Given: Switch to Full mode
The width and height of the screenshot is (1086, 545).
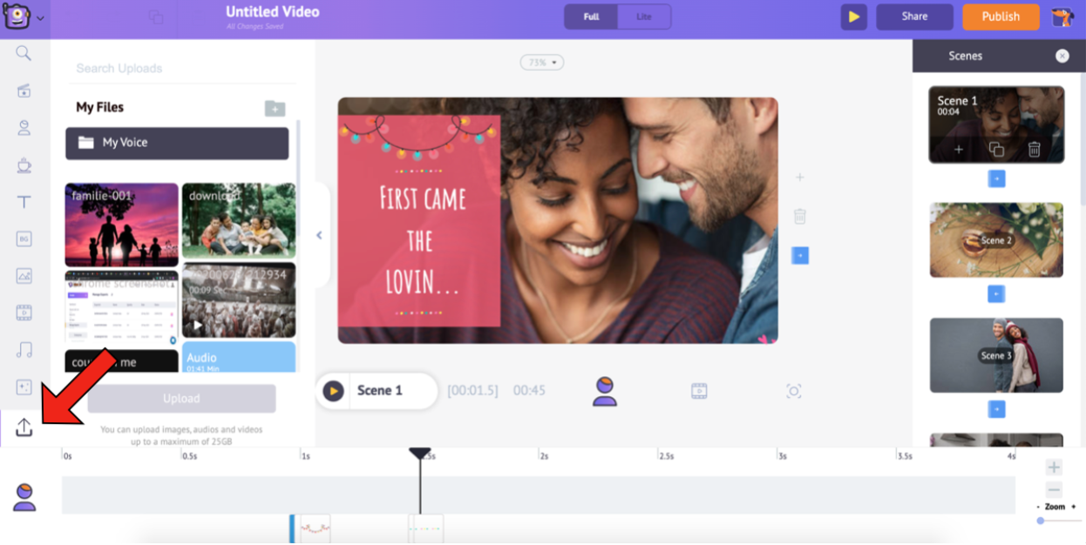Looking at the screenshot, I should pos(591,17).
